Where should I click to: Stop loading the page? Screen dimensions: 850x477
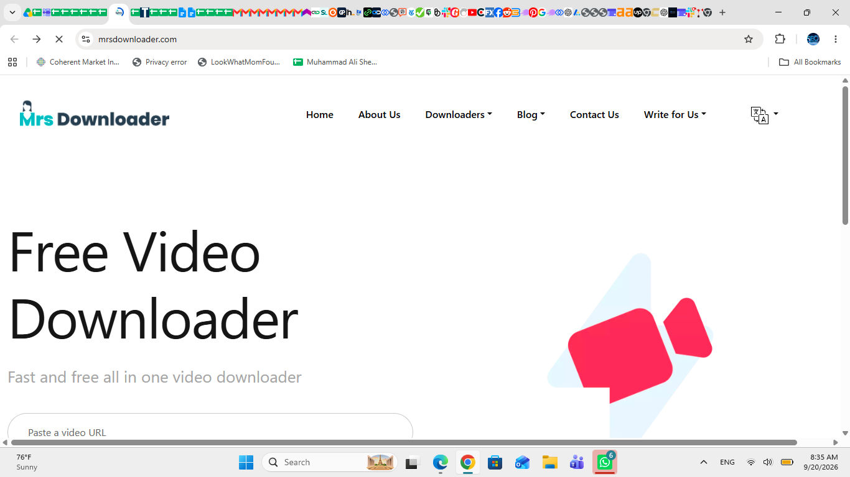(58, 39)
